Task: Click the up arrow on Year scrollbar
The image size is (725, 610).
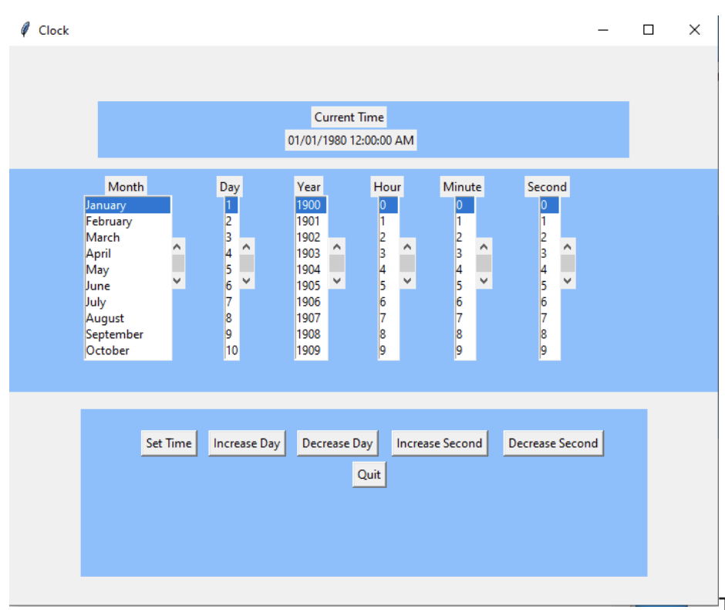Action: pyautogui.click(x=336, y=246)
